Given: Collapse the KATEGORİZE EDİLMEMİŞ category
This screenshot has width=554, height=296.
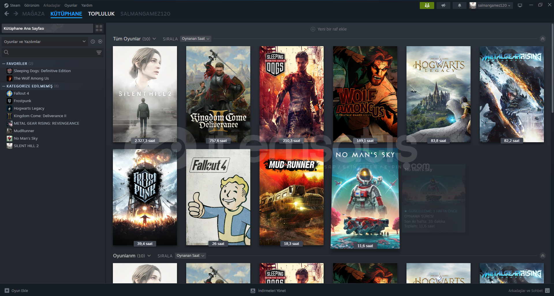Looking at the screenshot, I should pos(4,86).
